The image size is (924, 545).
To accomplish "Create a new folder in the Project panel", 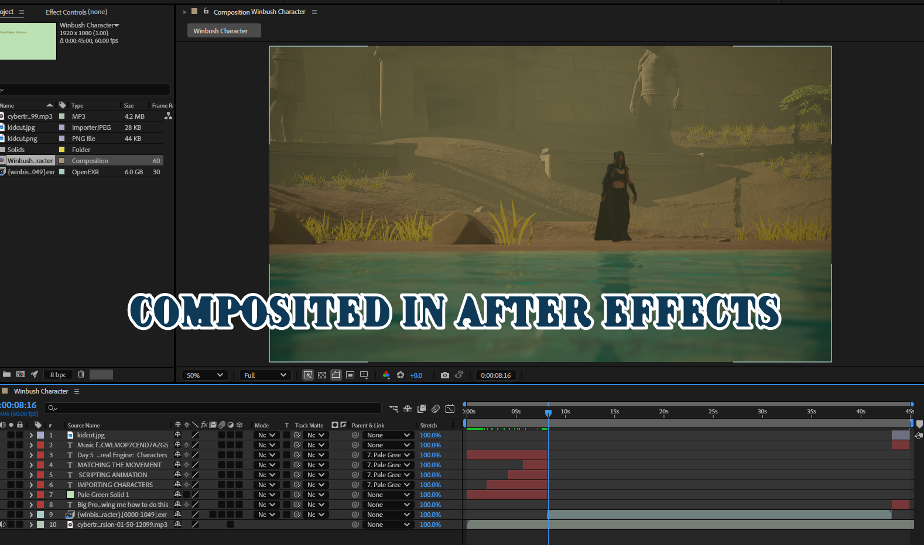I will coord(6,374).
